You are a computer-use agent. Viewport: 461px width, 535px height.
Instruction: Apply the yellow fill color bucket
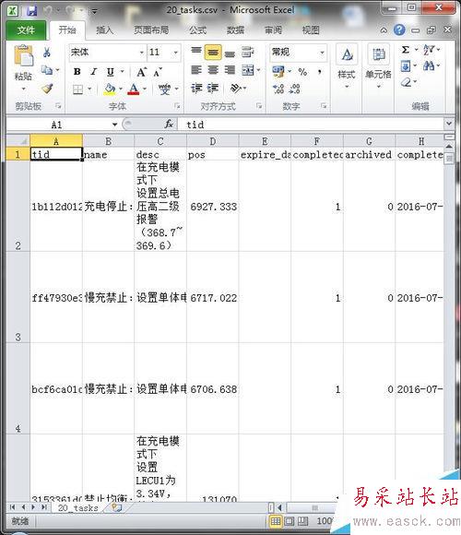(x=110, y=89)
